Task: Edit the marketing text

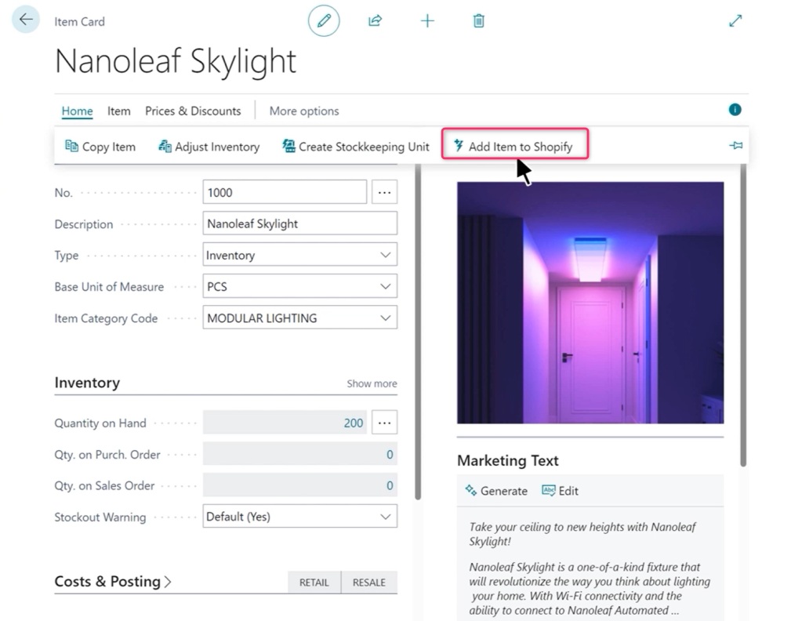Action: click(560, 491)
